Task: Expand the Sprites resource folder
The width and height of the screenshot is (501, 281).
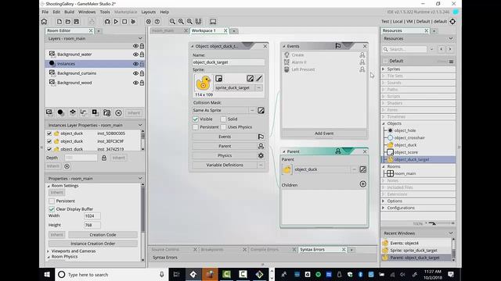Action: click(x=384, y=69)
